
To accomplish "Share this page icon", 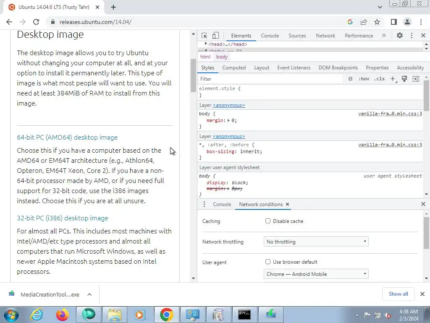I will [364, 22].
